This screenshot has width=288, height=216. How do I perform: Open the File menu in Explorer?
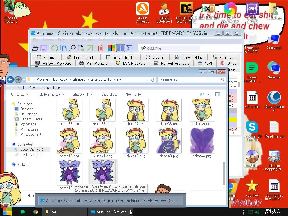point(11,88)
